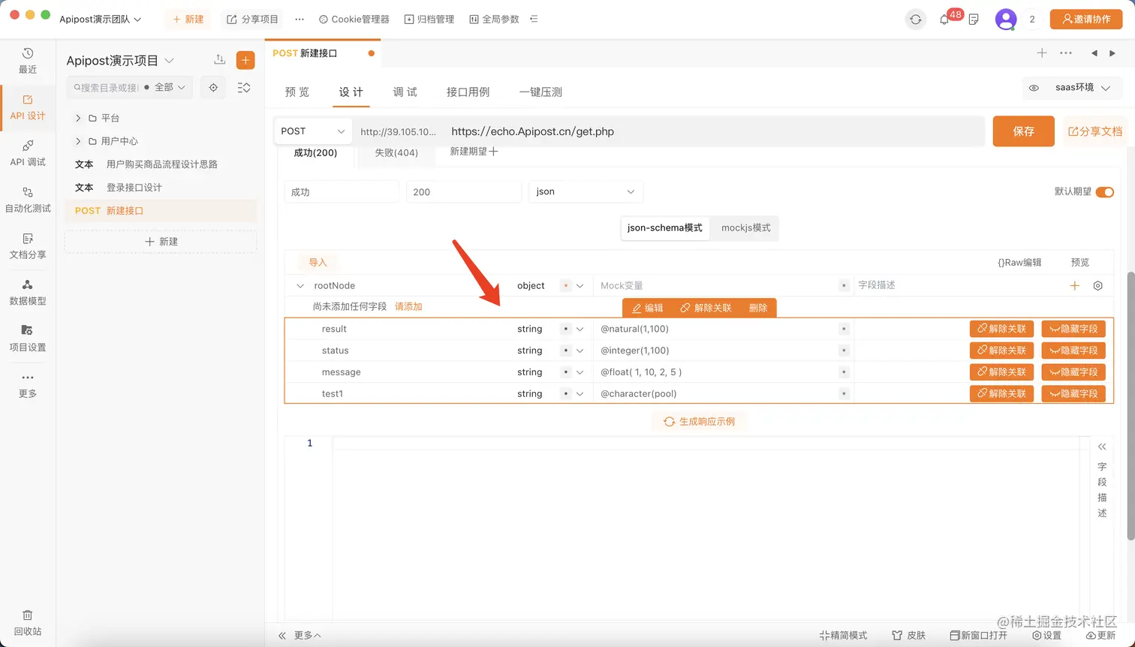
Task: Click the 搜索目录或接口 search field
Action: coord(105,88)
